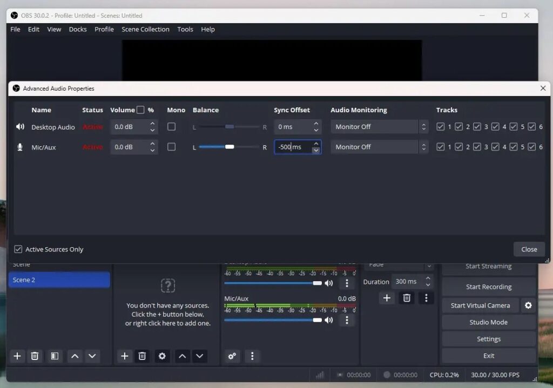Screen dimensions: 553x388
Task: Open source properties gear icon
Action: pyautogui.click(x=162, y=356)
